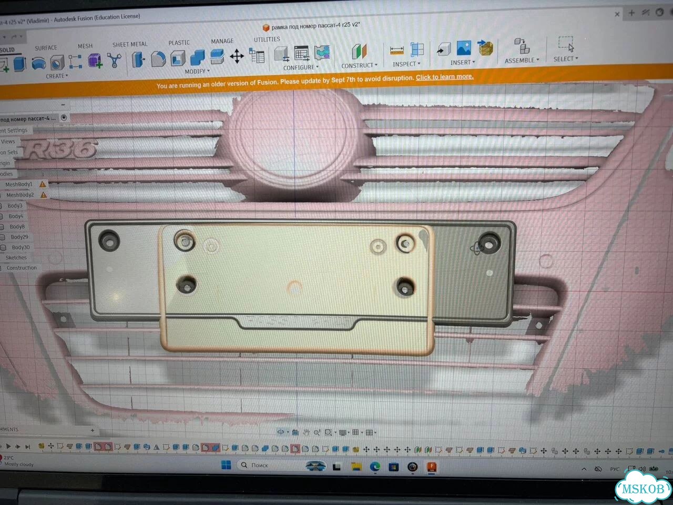Image resolution: width=673 pixels, height=505 pixels.
Task: Switch to the SURFACE tab
Action: click(46, 48)
